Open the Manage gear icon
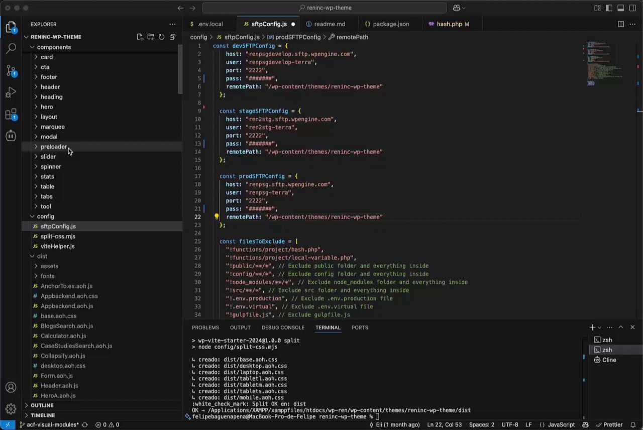Viewport: 643px width, 430px height. point(11,408)
